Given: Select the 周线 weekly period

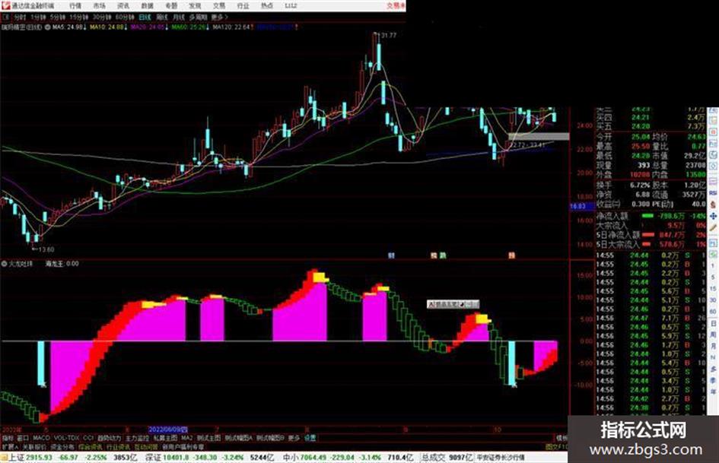Looking at the screenshot, I should pyautogui.click(x=162, y=17).
